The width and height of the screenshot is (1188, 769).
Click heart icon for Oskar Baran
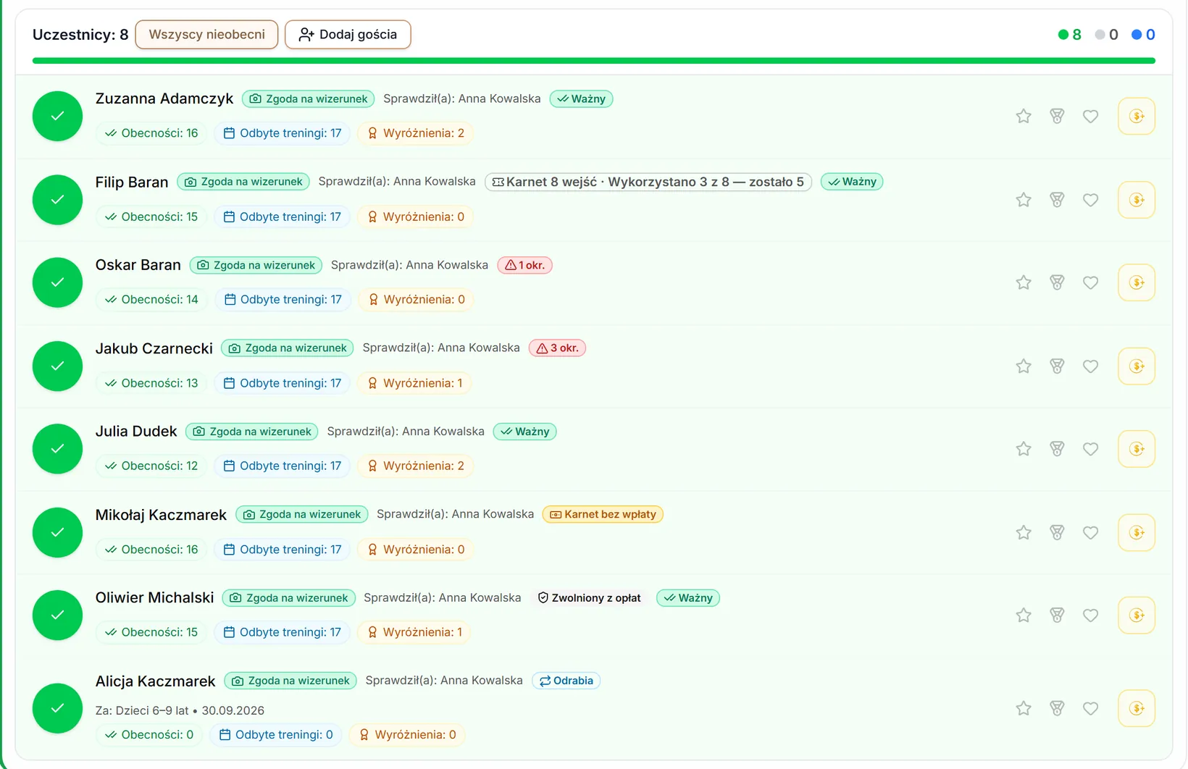tap(1090, 282)
